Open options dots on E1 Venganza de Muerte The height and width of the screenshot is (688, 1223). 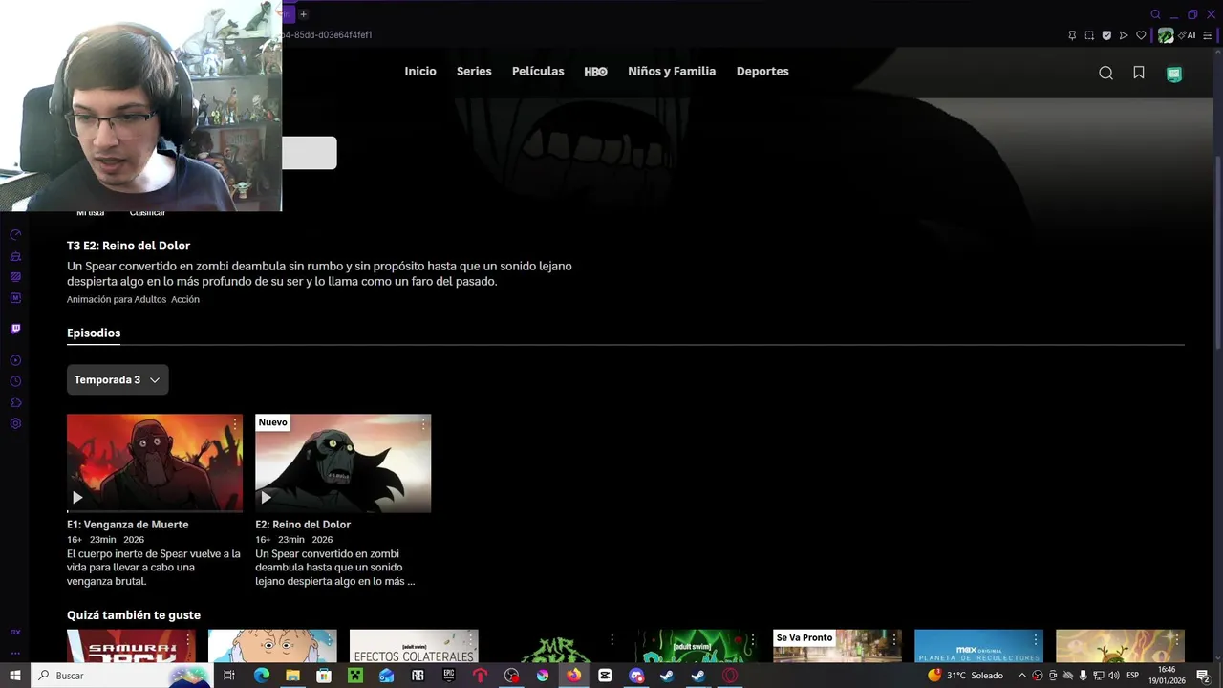pos(235,423)
